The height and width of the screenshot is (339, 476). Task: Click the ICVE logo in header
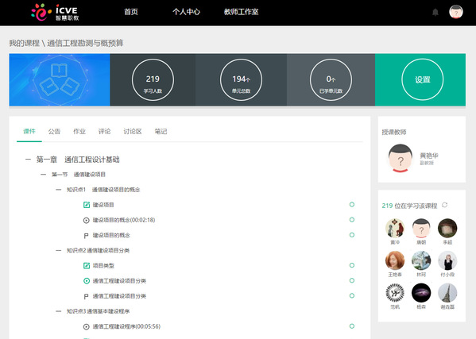tap(55, 13)
